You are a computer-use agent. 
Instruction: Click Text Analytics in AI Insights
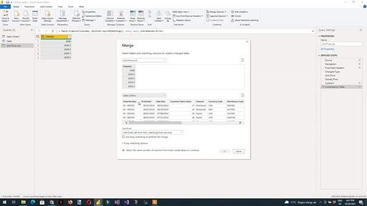click(x=240, y=11)
